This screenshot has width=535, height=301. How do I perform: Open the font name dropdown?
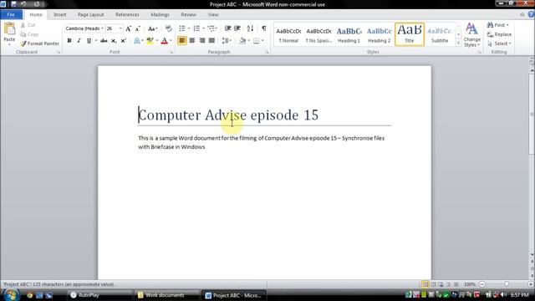tap(102, 28)
